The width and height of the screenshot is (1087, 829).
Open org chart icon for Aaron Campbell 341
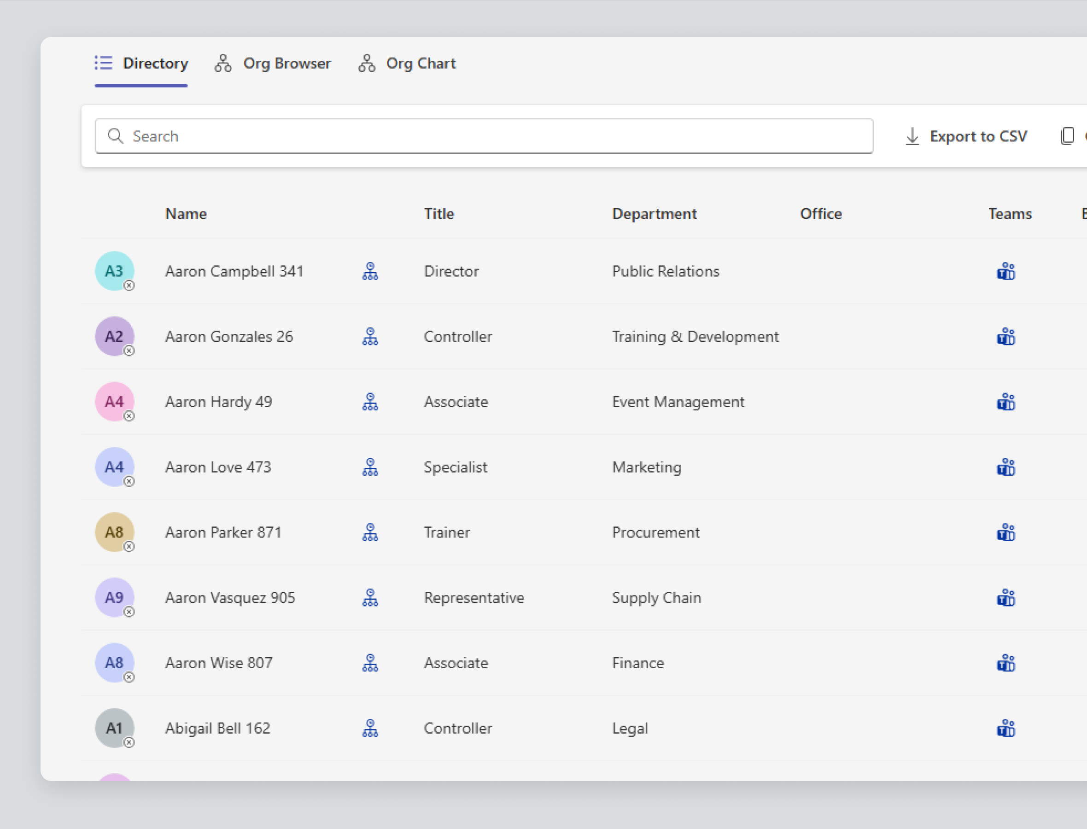point(370,271)
